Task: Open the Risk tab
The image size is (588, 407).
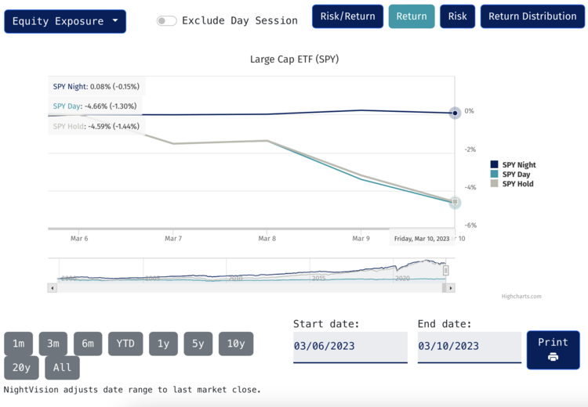Action: (457, 16)
